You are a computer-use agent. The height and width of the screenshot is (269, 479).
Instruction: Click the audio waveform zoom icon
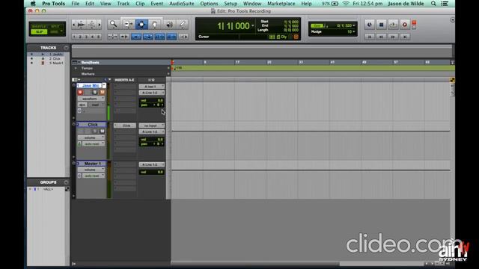[x=82, y=25]
